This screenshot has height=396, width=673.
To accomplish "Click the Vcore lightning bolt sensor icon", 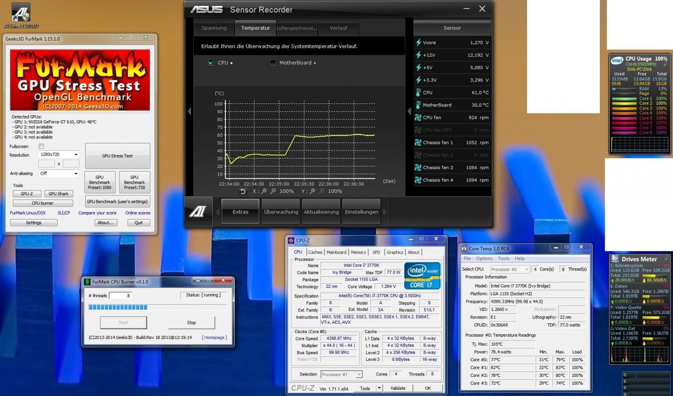I will (418, 42).
